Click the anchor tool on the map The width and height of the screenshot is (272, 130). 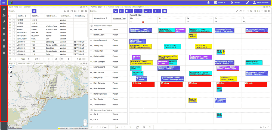pyautogui.click(x=11, y=76)
